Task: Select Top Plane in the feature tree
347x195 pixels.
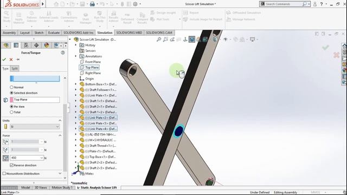Action: [x=92, y=67]
